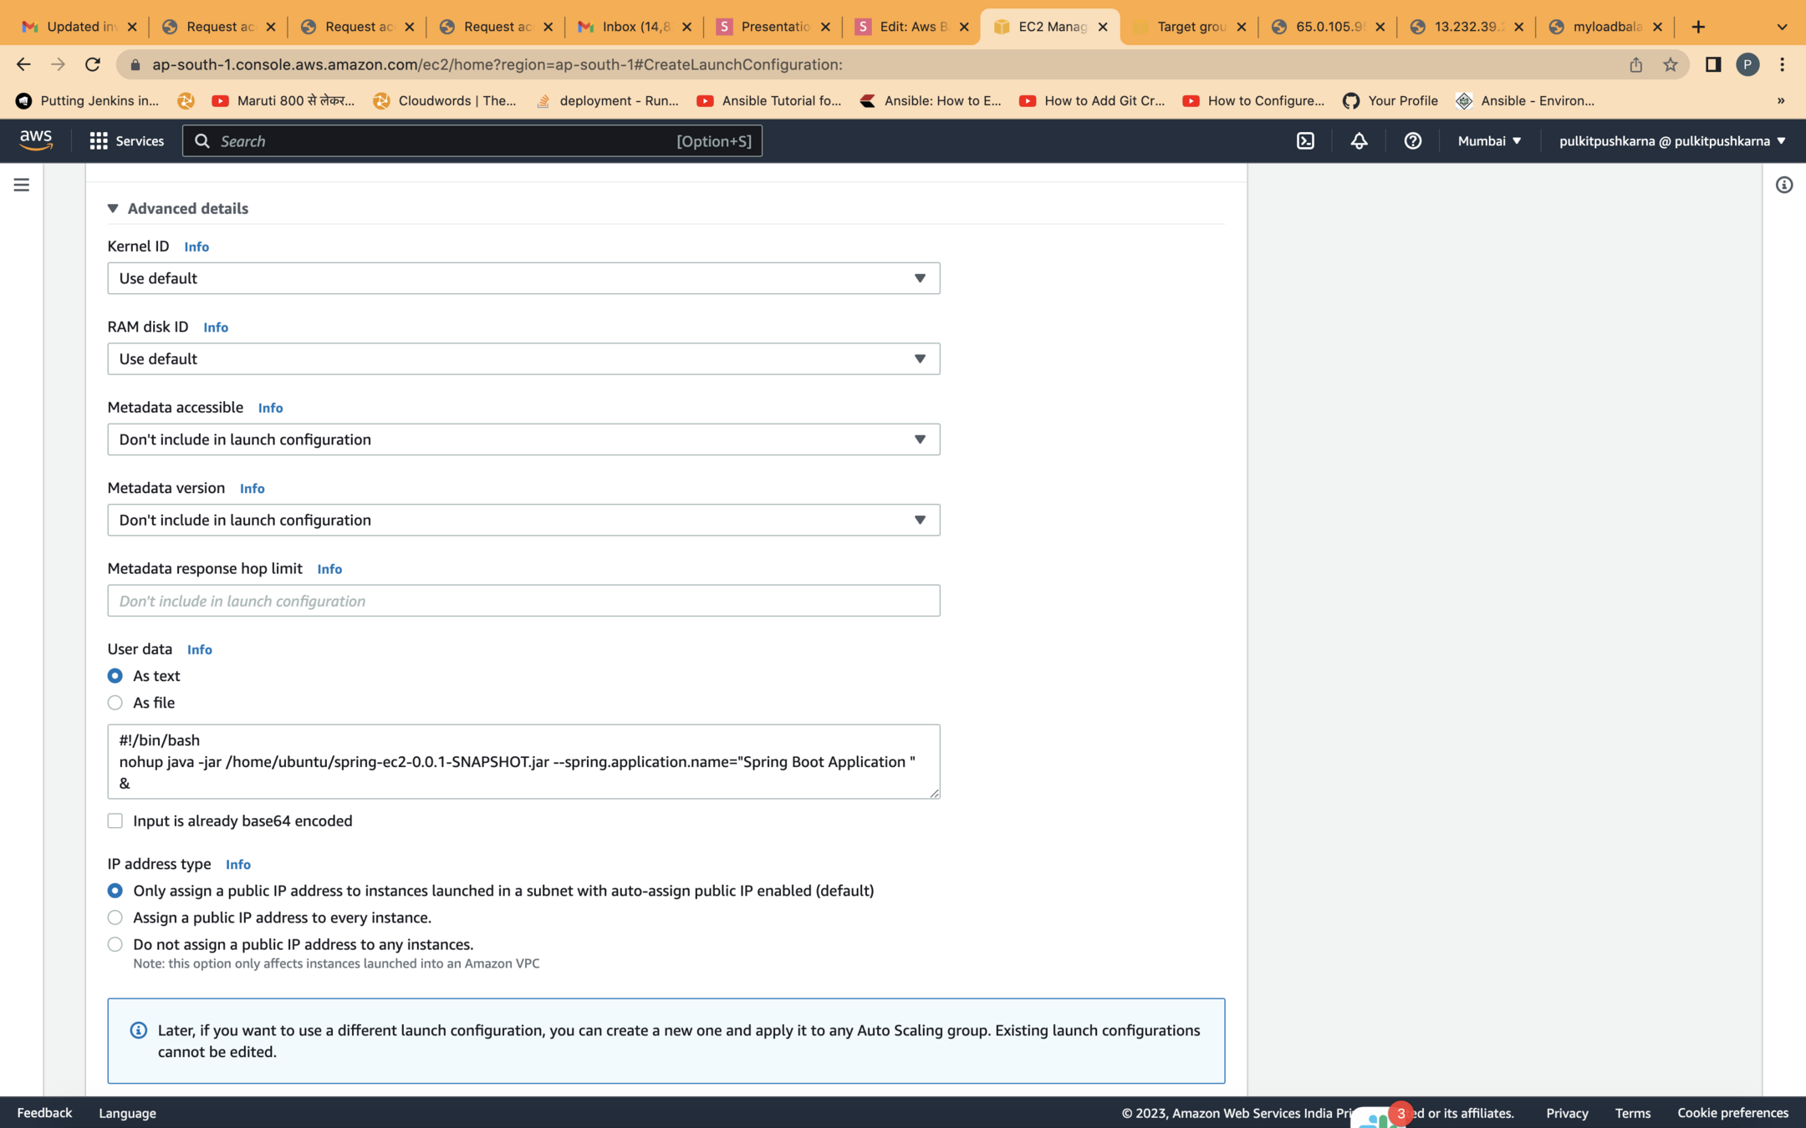Open the Info link beside User data
This screenshot has height=1128, width=1806.
coord(199,649)
